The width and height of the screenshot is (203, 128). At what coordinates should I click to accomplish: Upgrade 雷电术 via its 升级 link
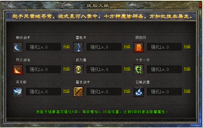(127, 46)
